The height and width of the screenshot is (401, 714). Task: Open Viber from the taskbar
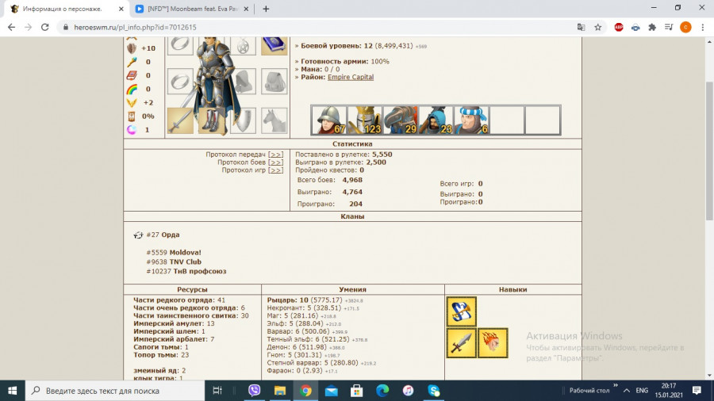tap(254, 391)
